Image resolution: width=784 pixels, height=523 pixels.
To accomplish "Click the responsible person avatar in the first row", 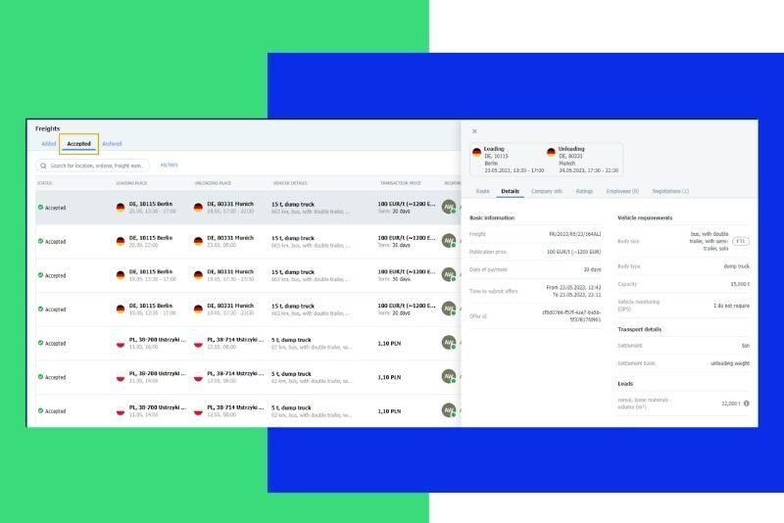I will pyautogui.click(x=449, y=208).
